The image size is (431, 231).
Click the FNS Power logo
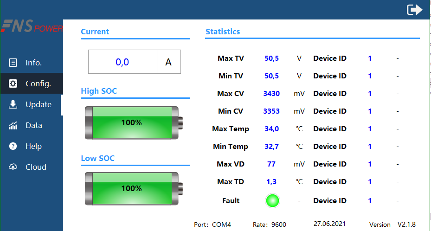(x=32, y=26)
